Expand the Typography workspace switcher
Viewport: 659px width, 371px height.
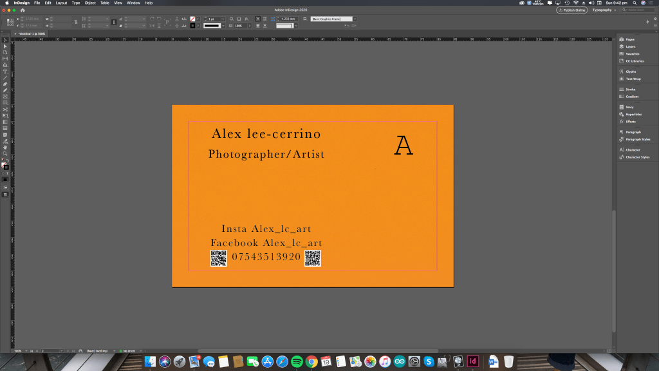click(604, 10)
